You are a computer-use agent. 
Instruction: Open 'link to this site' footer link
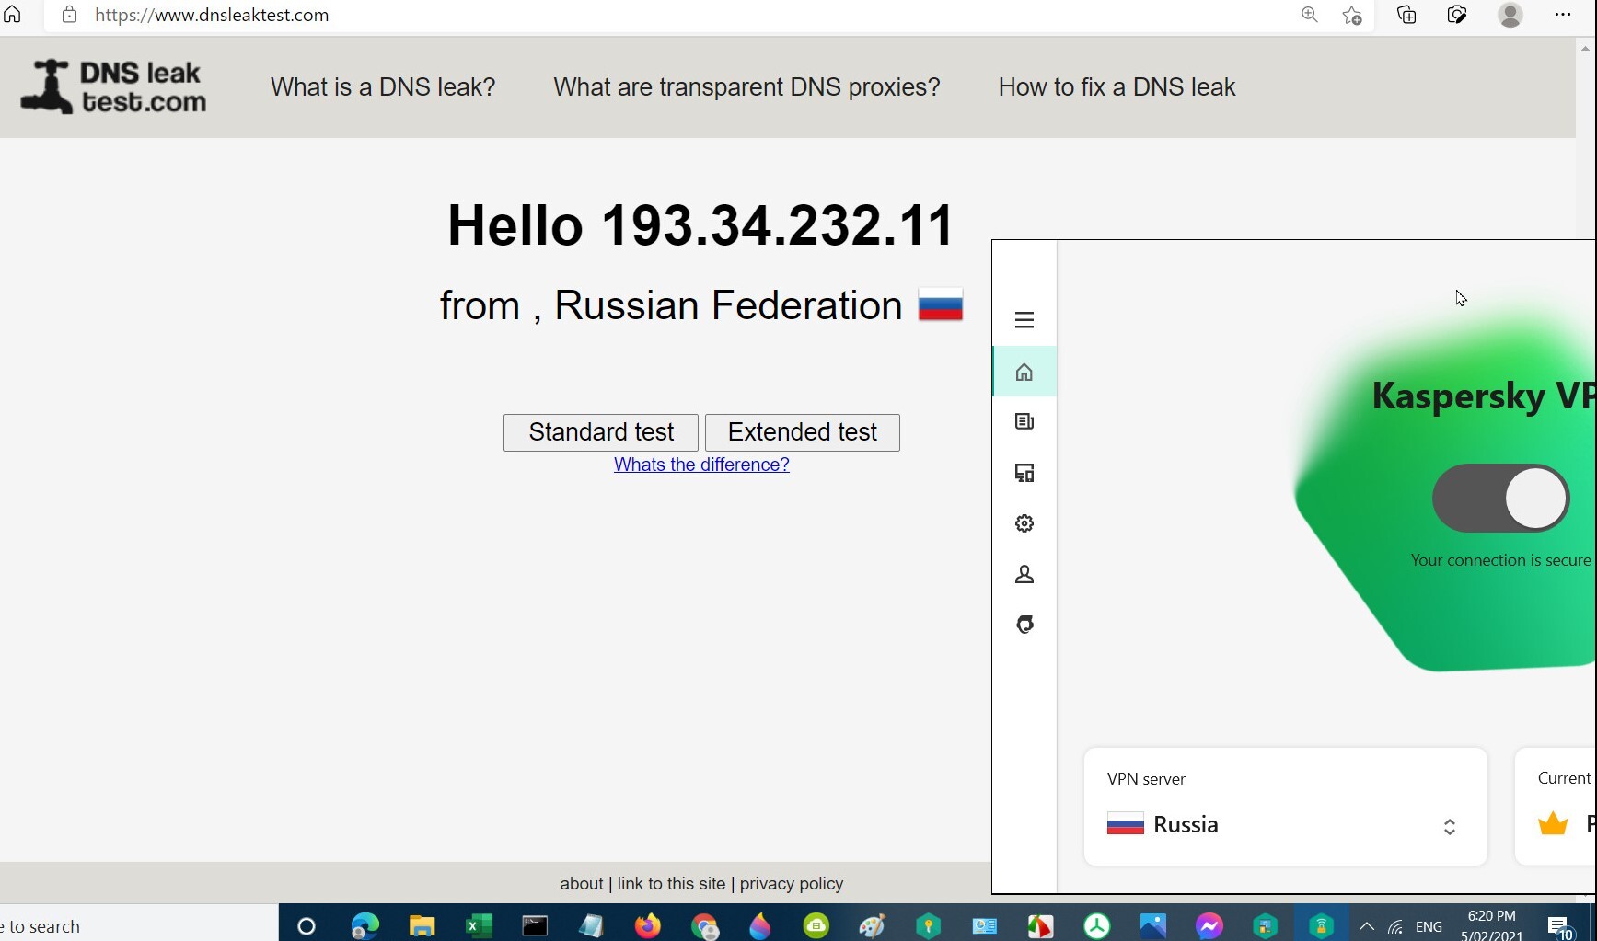[x=671, y=884]
